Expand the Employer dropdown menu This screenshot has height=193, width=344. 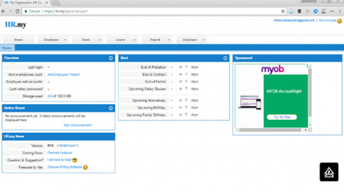tap(192, 40)
